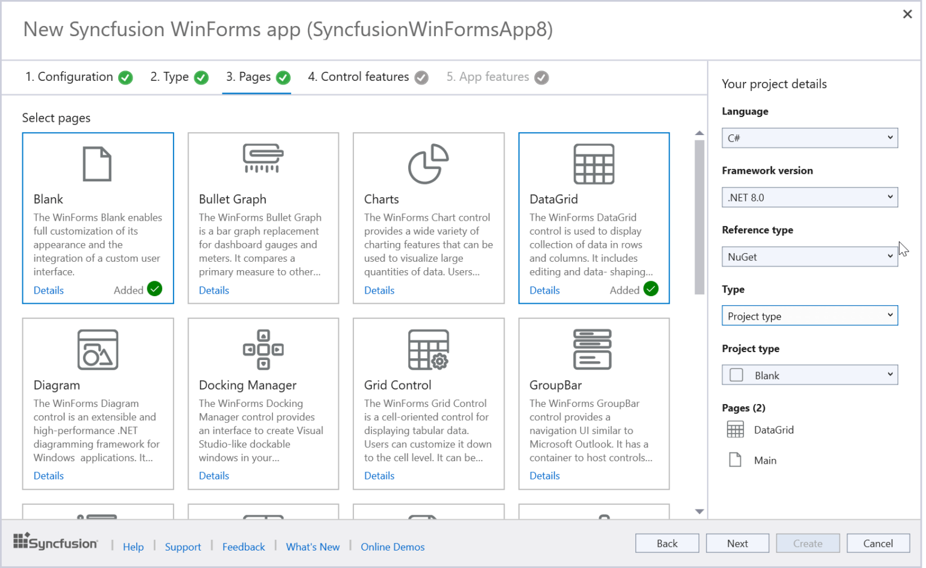926x568 pixels.
Task: Go to the Type step tab
Action: tap(169, 77)
